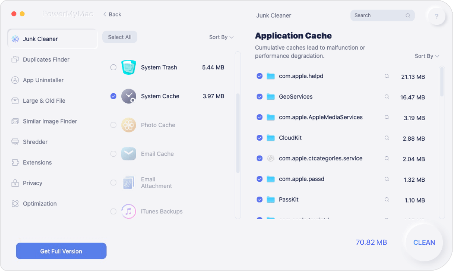This screenshot has height=271, width=453.
Task: Uncheck the com.apple.AppleMediaServices checkbox
Action: point(259,117)
